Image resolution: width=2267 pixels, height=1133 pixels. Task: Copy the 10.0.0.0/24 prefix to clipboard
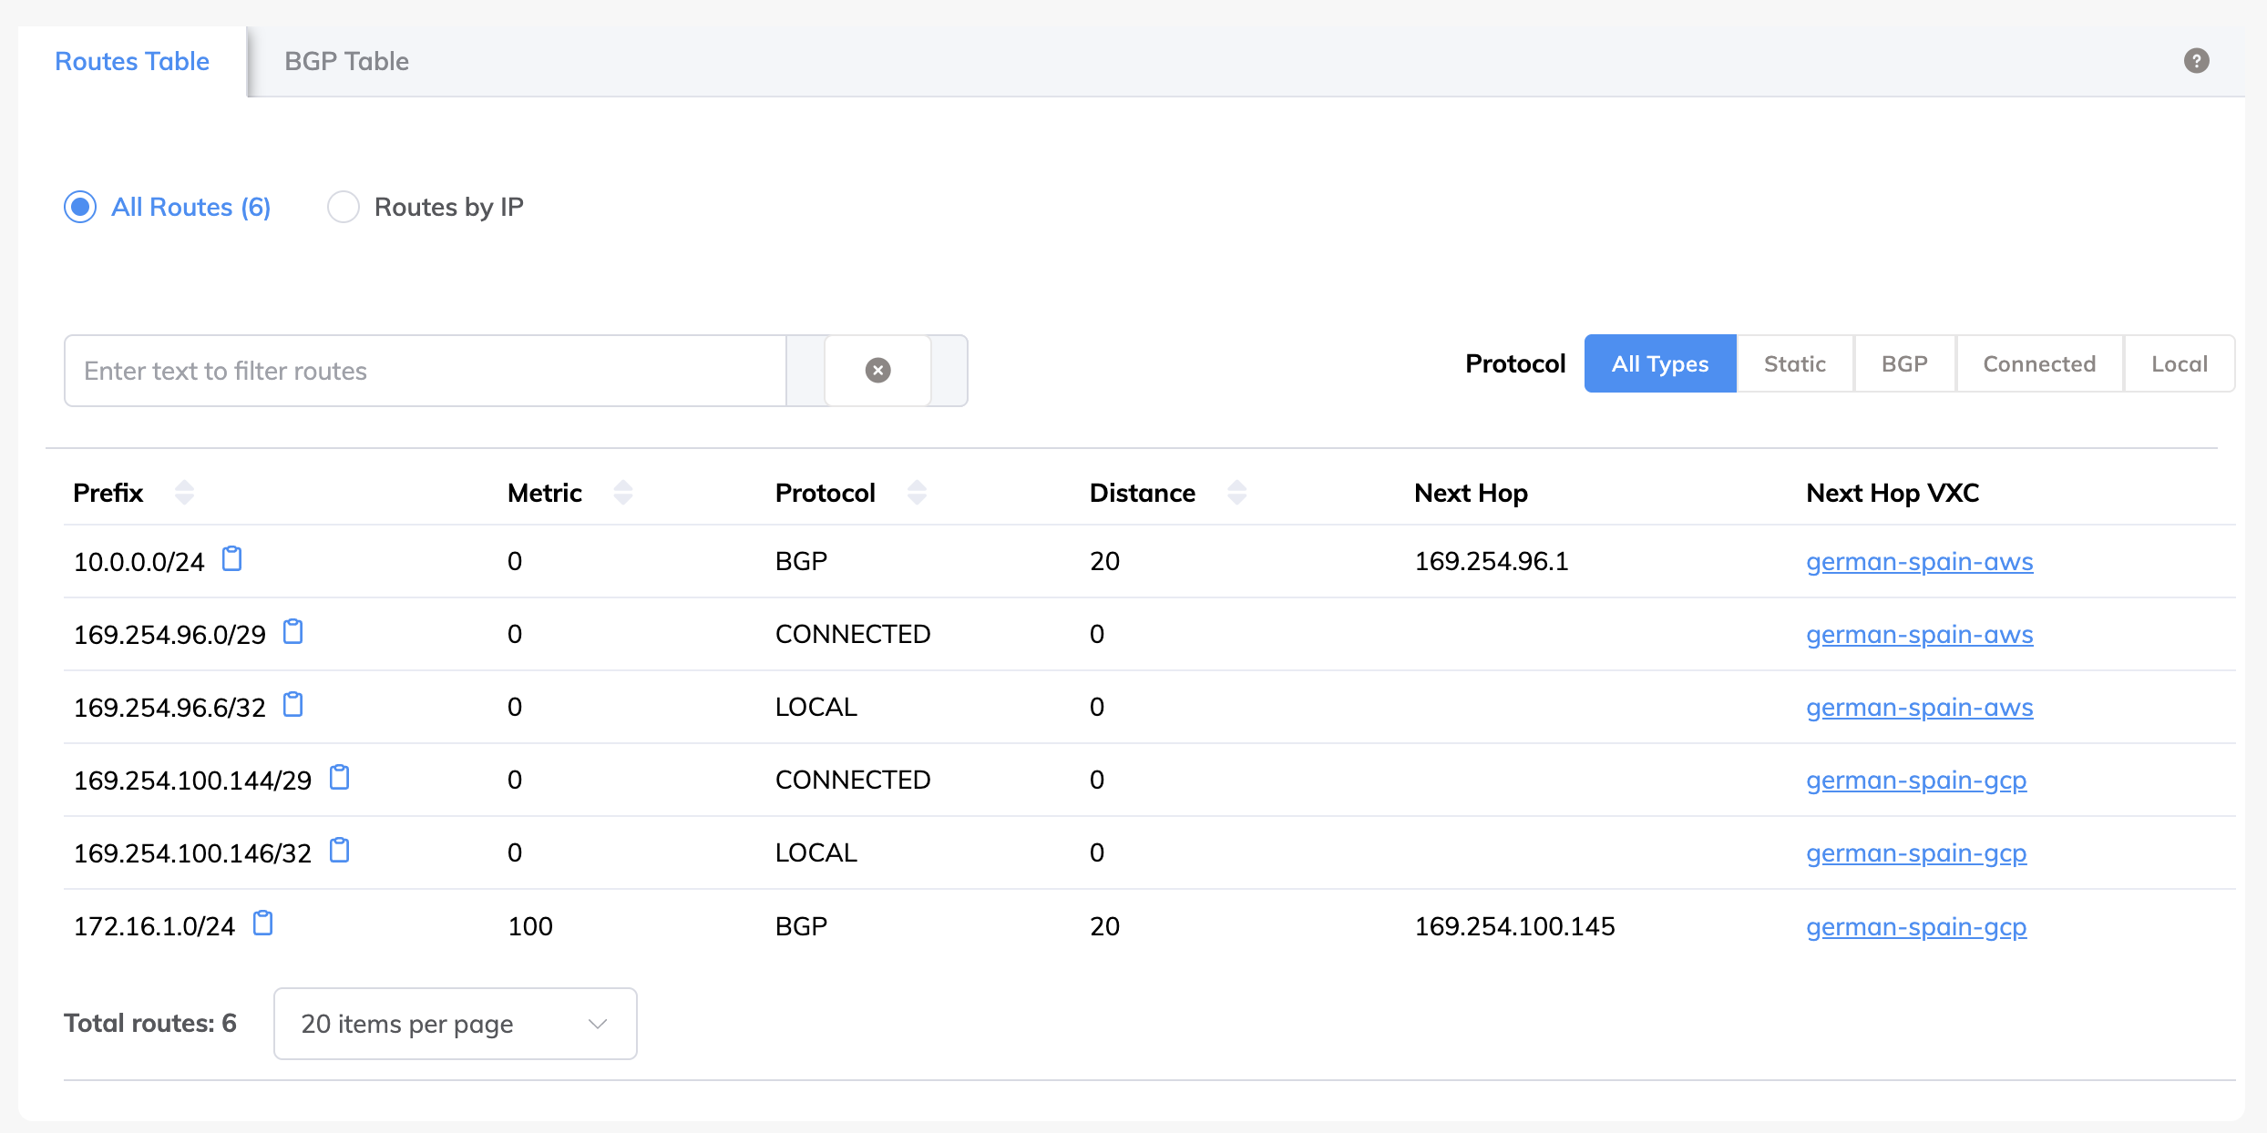(x=231, y=559)
